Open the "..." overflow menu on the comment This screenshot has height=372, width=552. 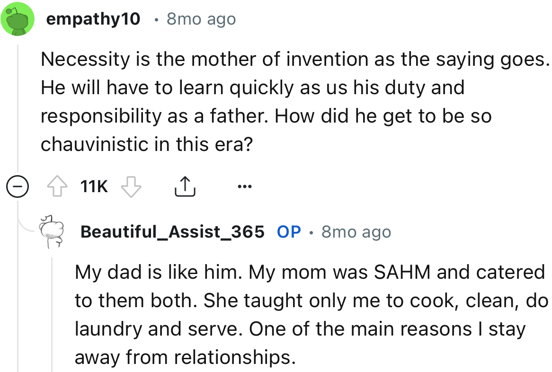coord(245,186)
